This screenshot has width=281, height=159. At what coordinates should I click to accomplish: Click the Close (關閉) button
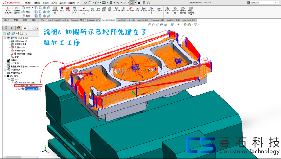[x=26, y=15]
